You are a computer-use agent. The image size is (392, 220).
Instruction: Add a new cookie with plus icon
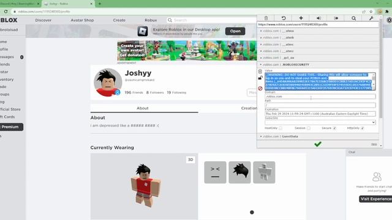(x=301, y=18)
